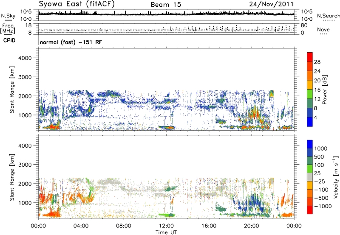Click the '16' label on Power color bar
340x235 pixels.
[x=317, y=90]
